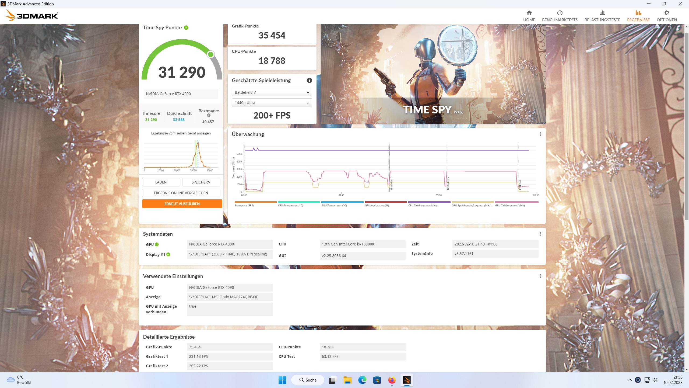The width and height of the screenshot is (689, 388).
Task: Toggle CPU Taktfrequenz (MHz) legend series
Action: (x=423, y=205)
